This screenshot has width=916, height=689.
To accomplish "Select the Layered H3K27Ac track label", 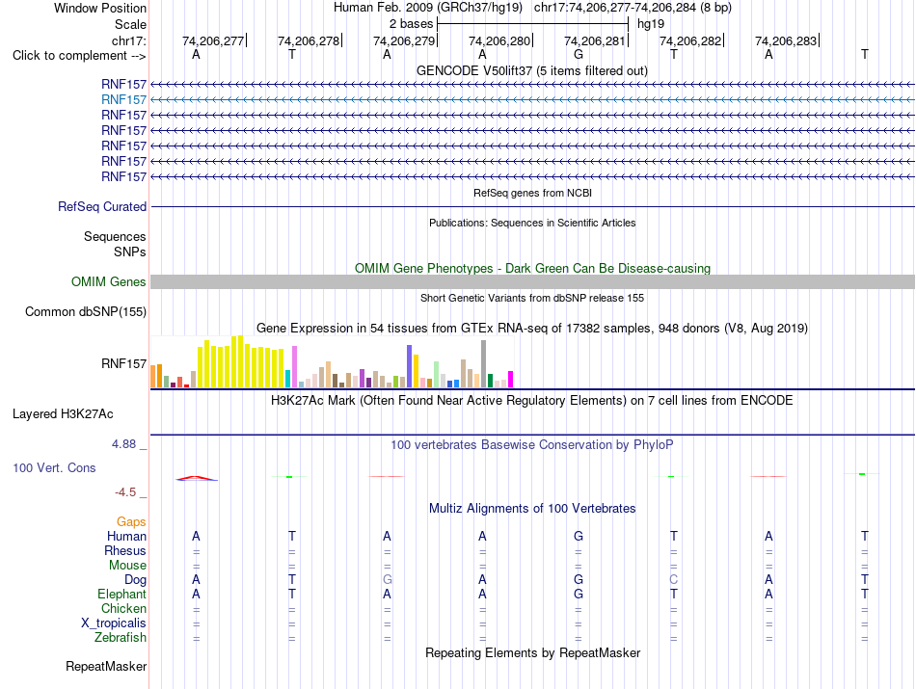I will coord(63,414).
